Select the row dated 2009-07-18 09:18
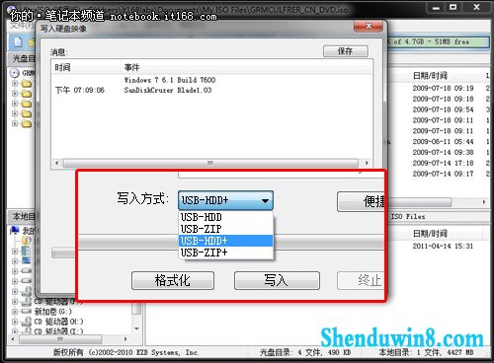Viewport: 494px width, 363px height. pyautogui.click(x=443, y=99)
